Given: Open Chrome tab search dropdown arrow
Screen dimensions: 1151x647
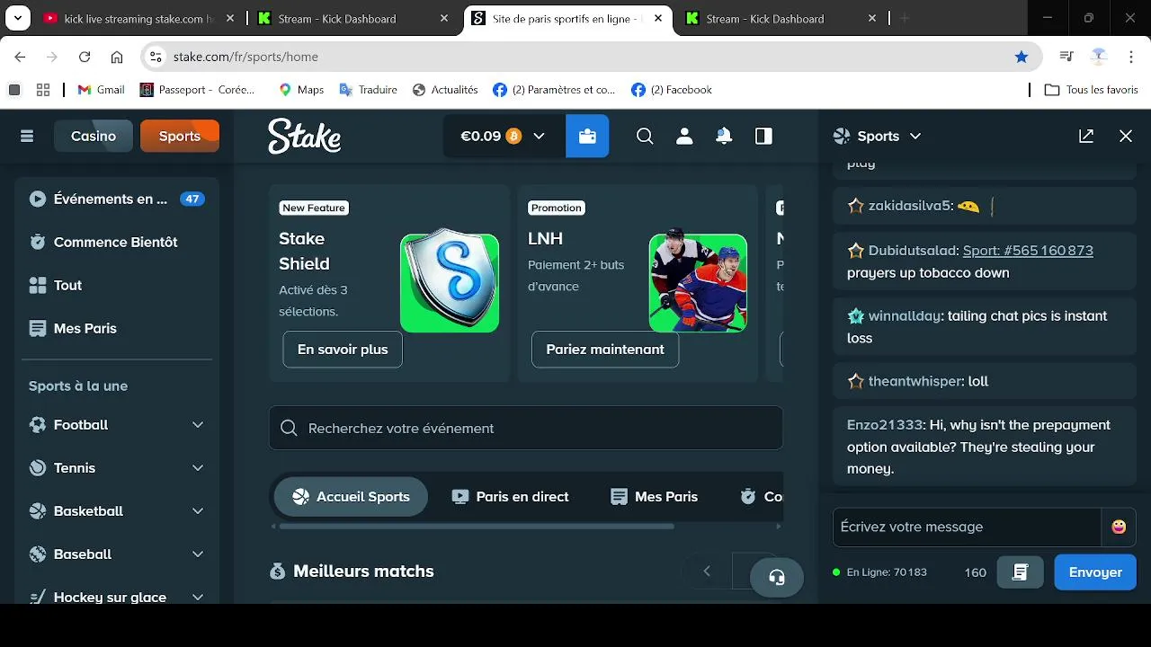Looking at the screenshot, I should pyautogui.click(x=17, y=18).
